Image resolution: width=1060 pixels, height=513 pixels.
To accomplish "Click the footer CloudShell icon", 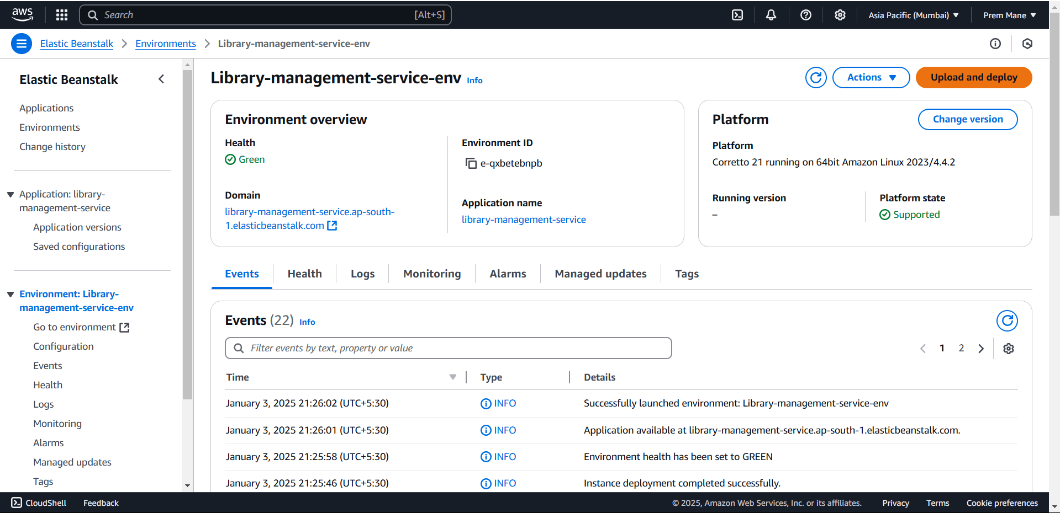I will click(17, 503).
